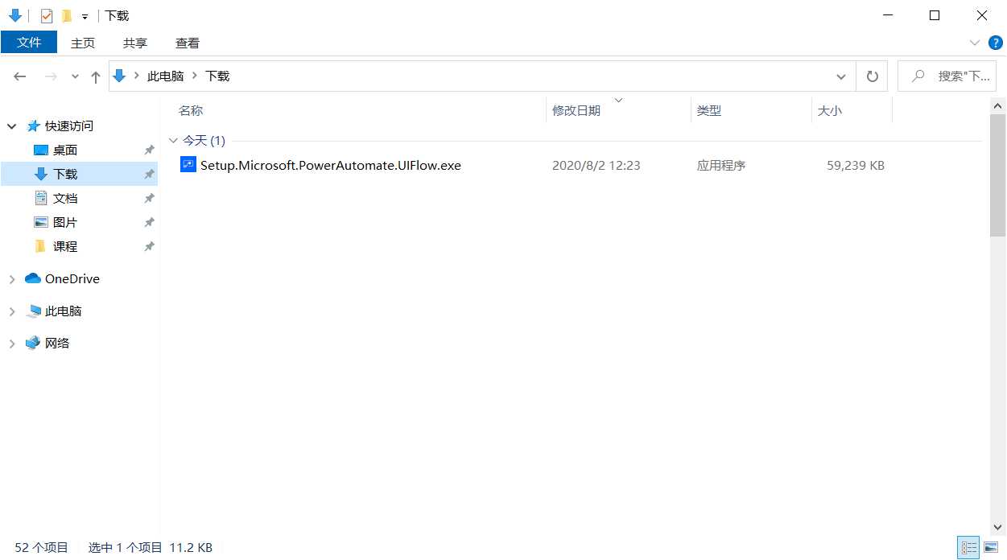
Task: Switch to details view in status bar
Action: (x=968, y=548)
